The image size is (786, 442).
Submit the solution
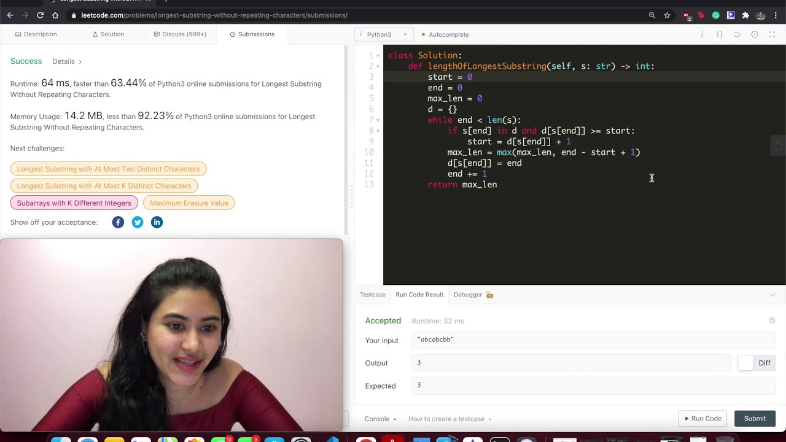point(755,419)
